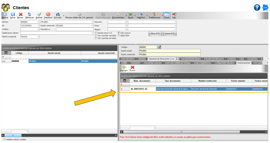Open the blue help question mark icon

coord(257,7)
